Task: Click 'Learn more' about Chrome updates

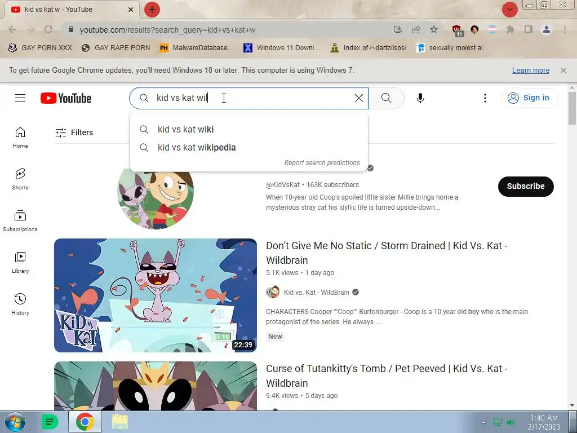Action: click(531, 70)
